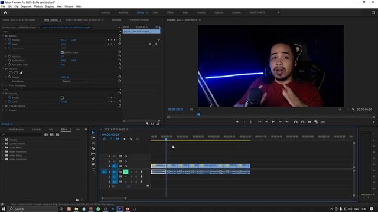The width and height of the screenshot is (378, 212).
Task: Toggle Opacity animation stopwatch
Action: 9,77
